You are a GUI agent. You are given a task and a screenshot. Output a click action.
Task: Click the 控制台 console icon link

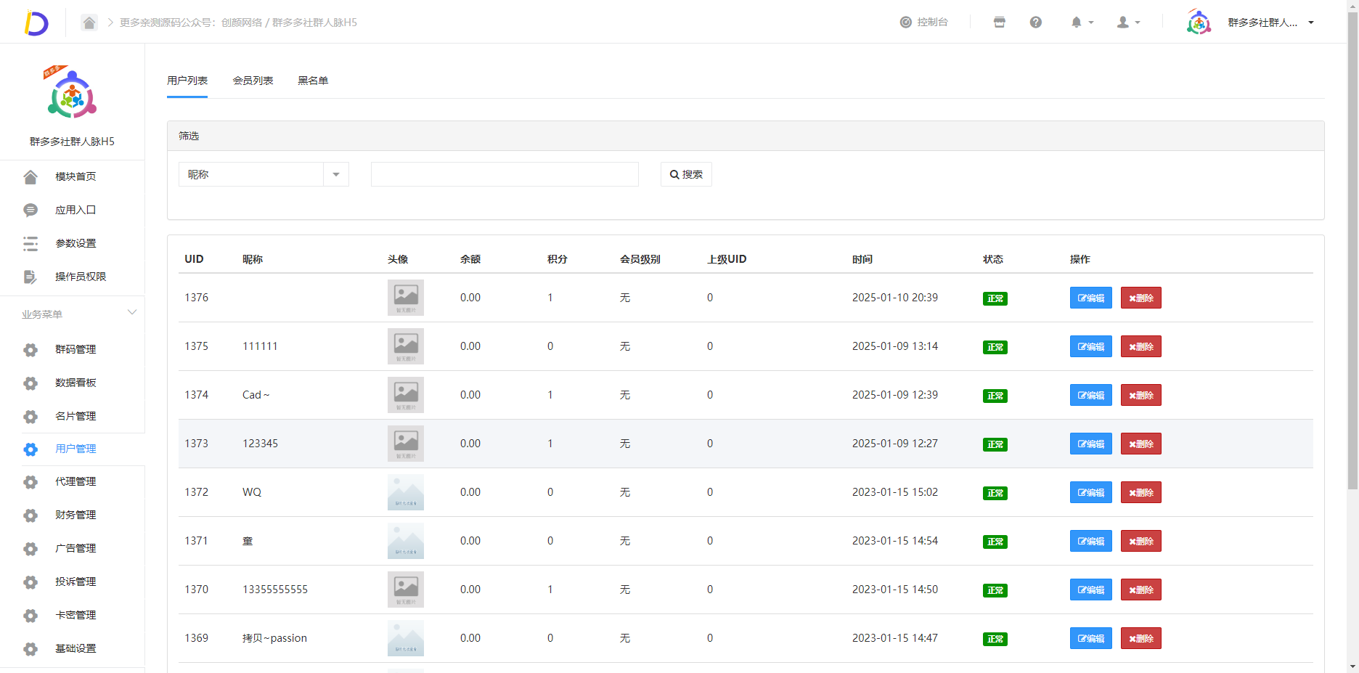tap(923, 23)
